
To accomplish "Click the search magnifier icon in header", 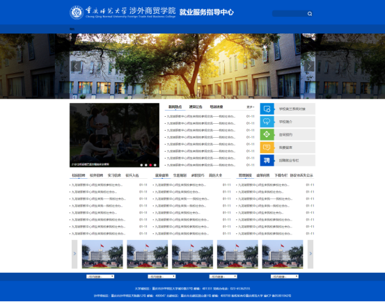I will pyautogui.click(x=310, y=14).
